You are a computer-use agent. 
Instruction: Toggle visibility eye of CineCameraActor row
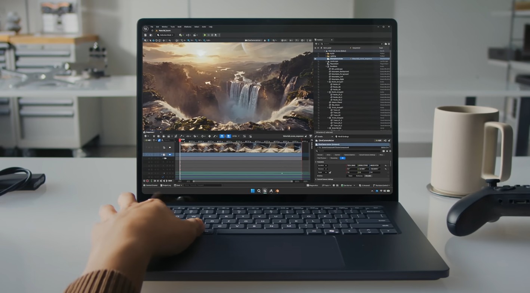[315, 59]
